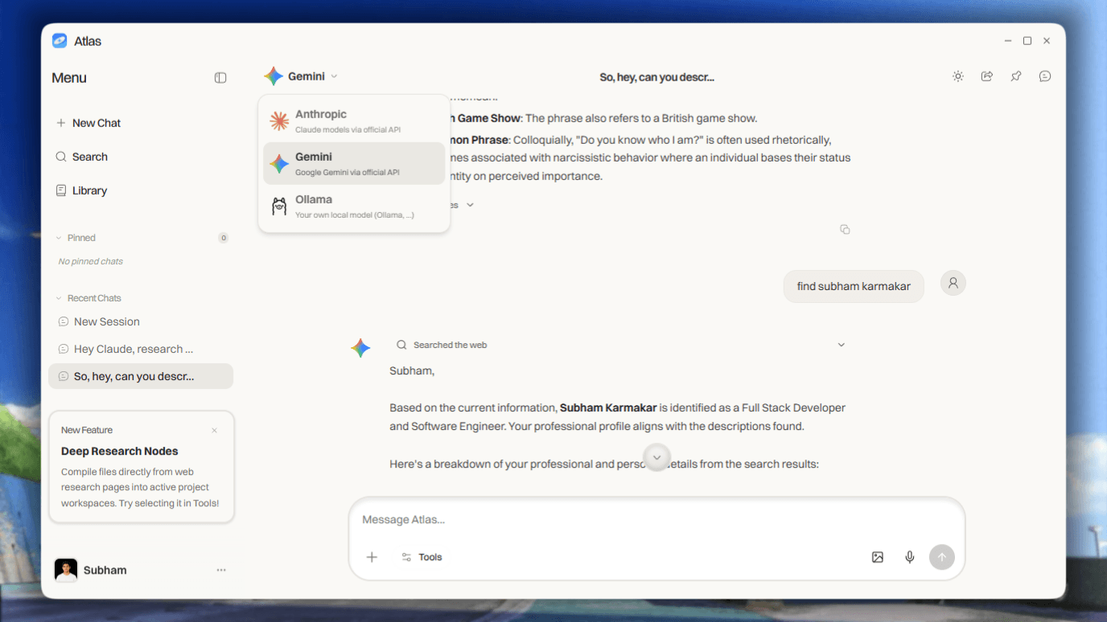Image resolution: width=1107 pixels, height=622 pixels.
Task: Open the Gemini model selector dropdown
Action: pyautogui.click(x=301, y=76)
